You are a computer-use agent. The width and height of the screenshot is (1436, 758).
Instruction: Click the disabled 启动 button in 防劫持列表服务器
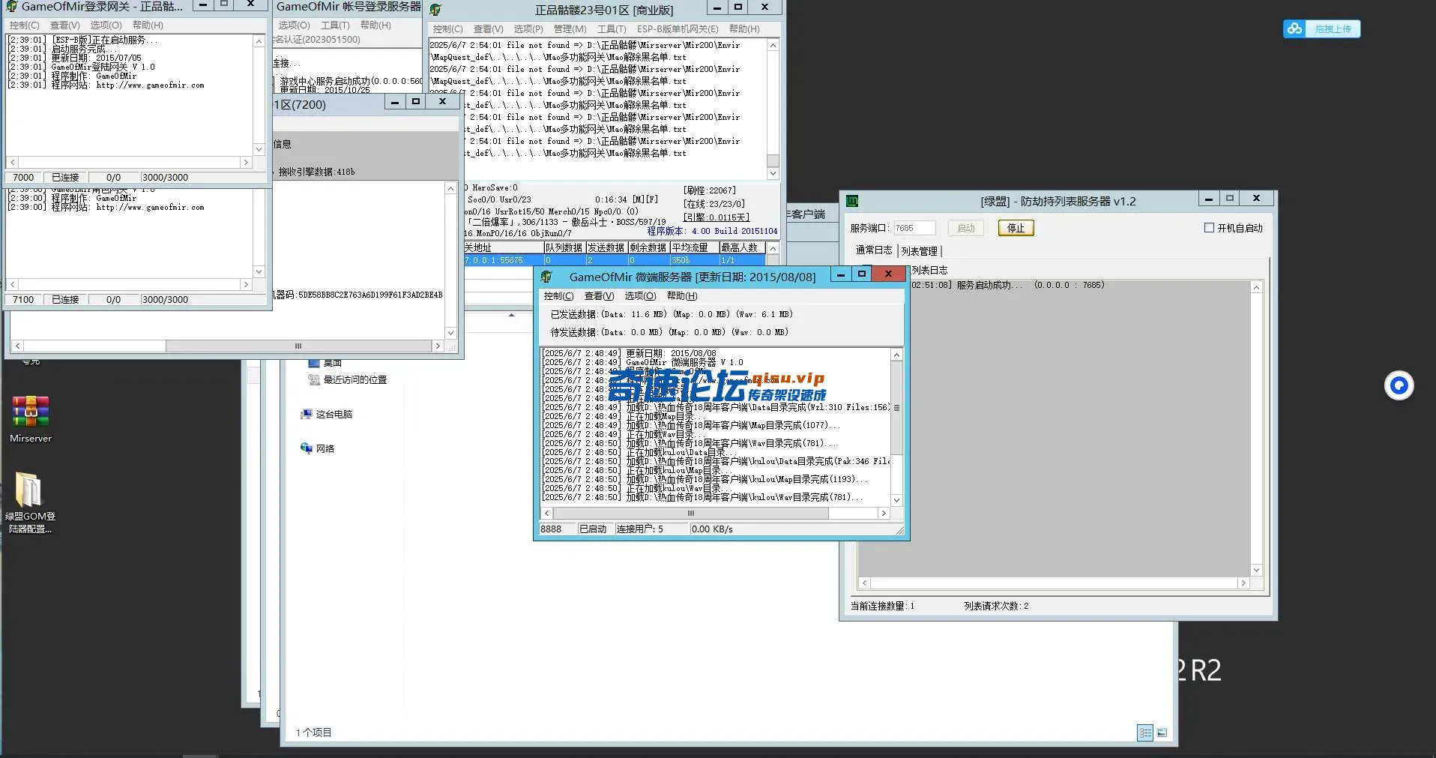click(x=966, y=228)
